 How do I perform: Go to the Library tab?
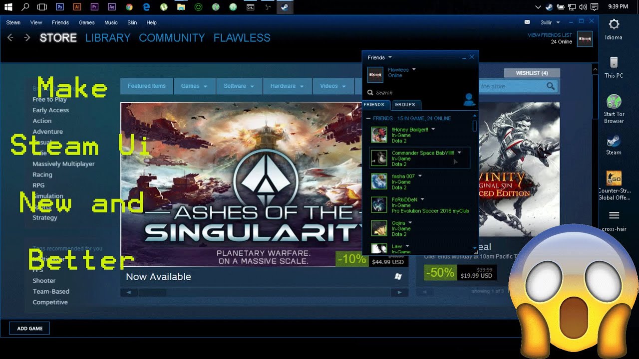(x=107, y=38)
